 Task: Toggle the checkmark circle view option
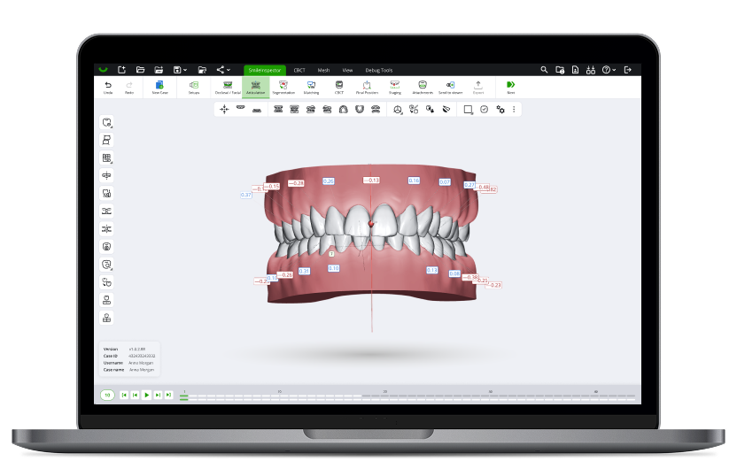484,109
